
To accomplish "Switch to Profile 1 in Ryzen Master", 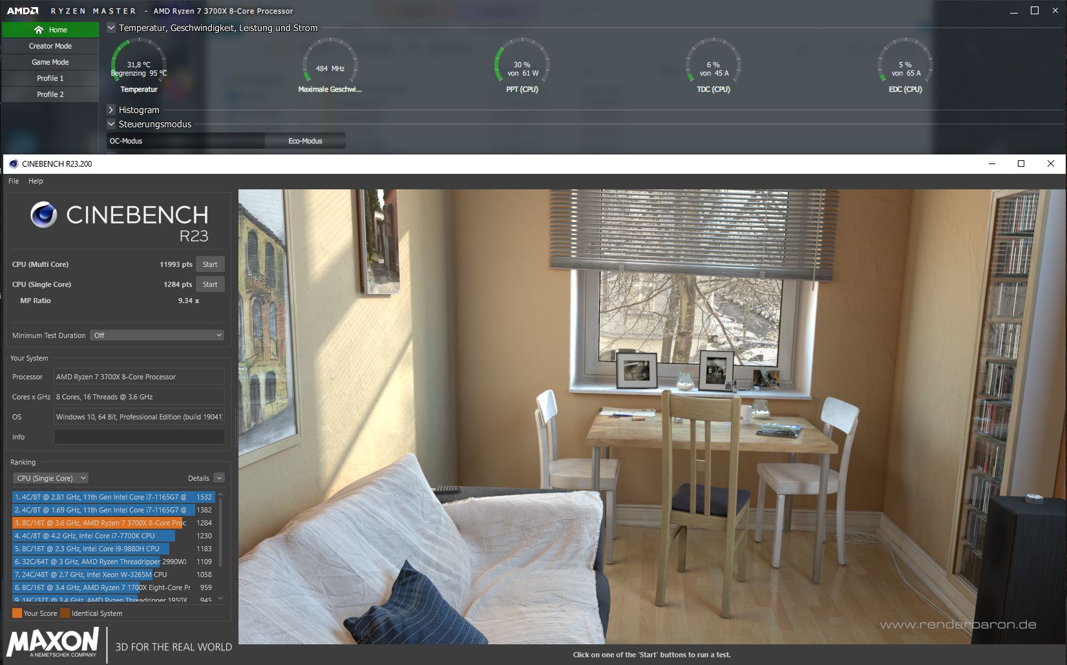I will (50, 78).
